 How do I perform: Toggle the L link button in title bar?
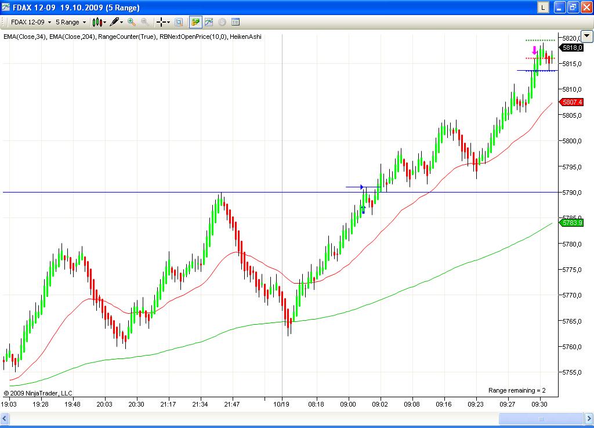[x=542, y=8]
